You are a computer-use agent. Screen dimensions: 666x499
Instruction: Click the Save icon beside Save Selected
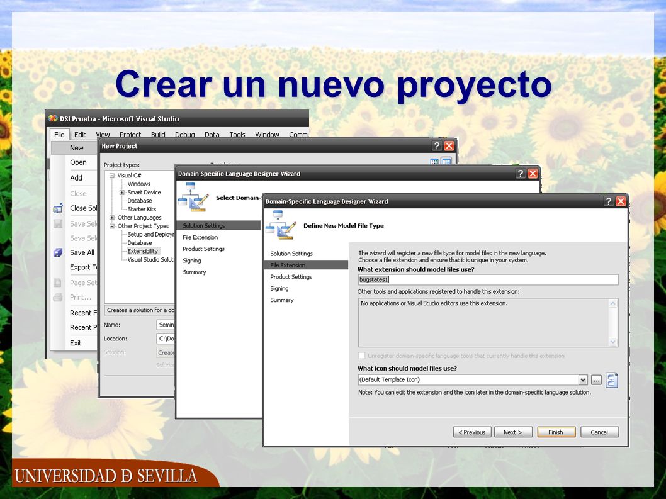click(58, 224)
